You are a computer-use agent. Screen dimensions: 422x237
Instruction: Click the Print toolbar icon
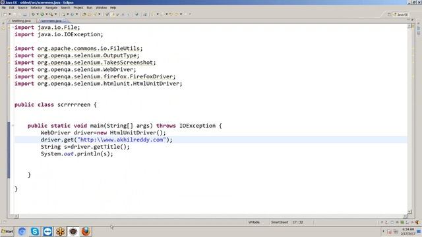point(25,14)
